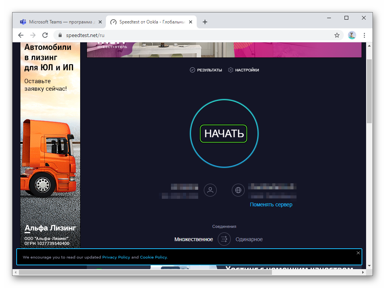Bookmark this page with the star icon
The width and height of the screenshot is (385, 288).
pyautogui.click(x=337, y=35)
